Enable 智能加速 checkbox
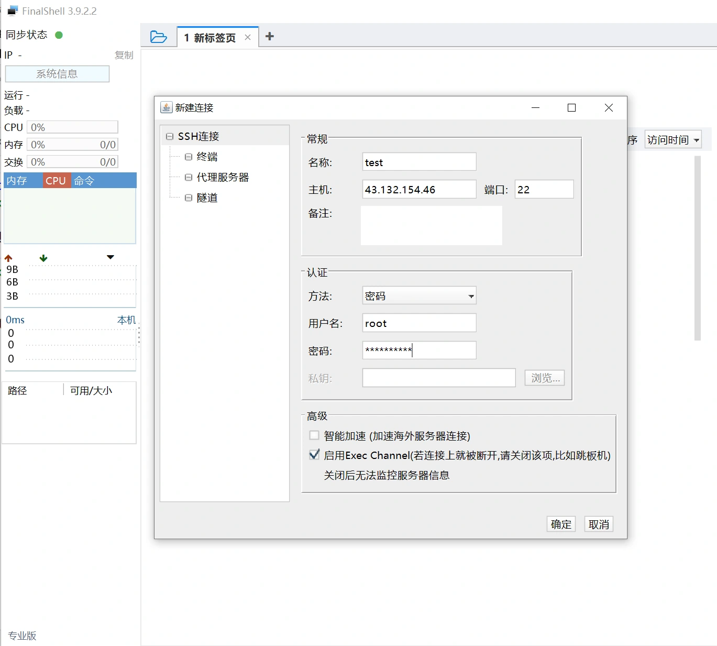This screenshot has height=646, width=717. (x=314, y=435)
